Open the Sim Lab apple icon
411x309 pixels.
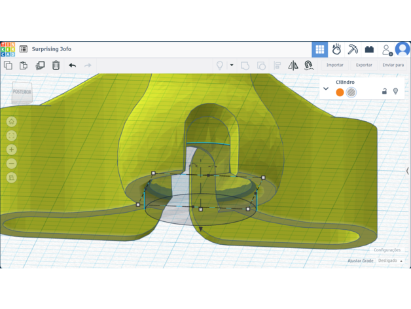point(336,49)
